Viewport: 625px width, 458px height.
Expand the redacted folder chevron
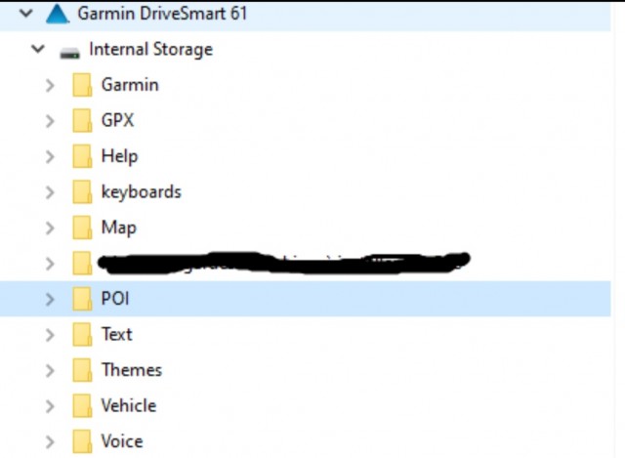tap(50, 264)
